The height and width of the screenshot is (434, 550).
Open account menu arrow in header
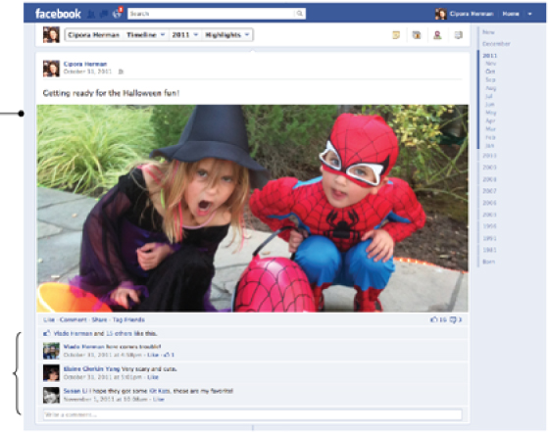(529, 14)
